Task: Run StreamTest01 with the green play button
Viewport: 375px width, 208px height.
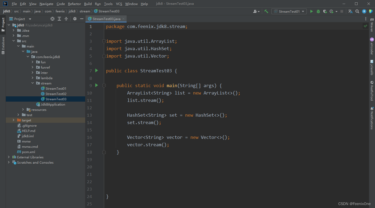Action: pos(311,11)
